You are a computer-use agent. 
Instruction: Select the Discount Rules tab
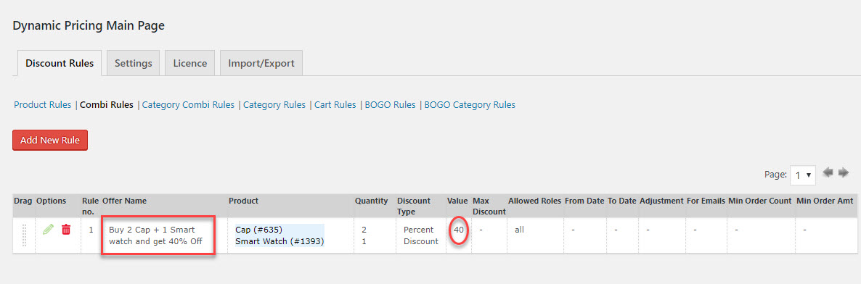pos(60,63)
